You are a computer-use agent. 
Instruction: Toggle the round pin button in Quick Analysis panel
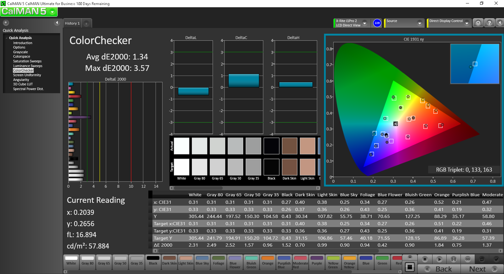[x=6, y=23]
